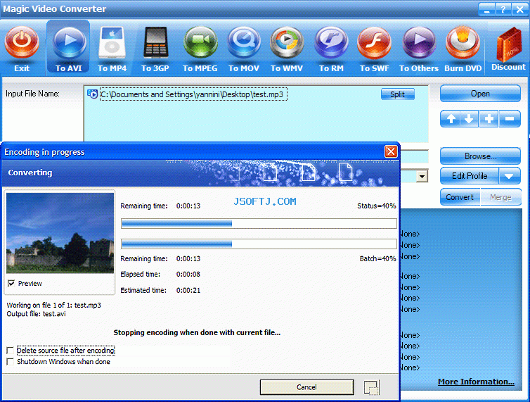
Task: Move file up with the up arrow
Action: (451, 119)
